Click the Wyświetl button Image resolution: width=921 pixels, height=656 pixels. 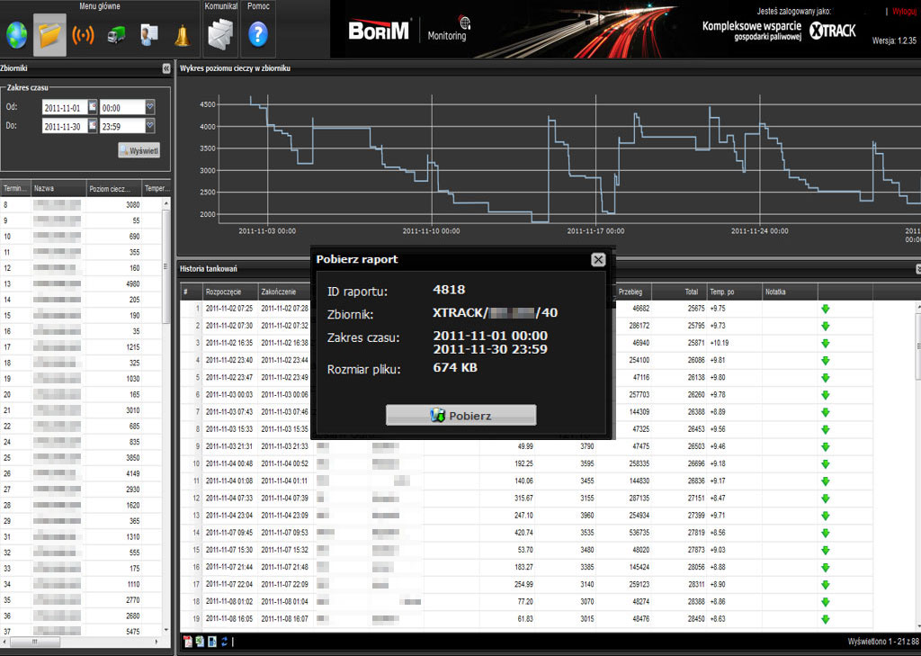coord(139,150)
